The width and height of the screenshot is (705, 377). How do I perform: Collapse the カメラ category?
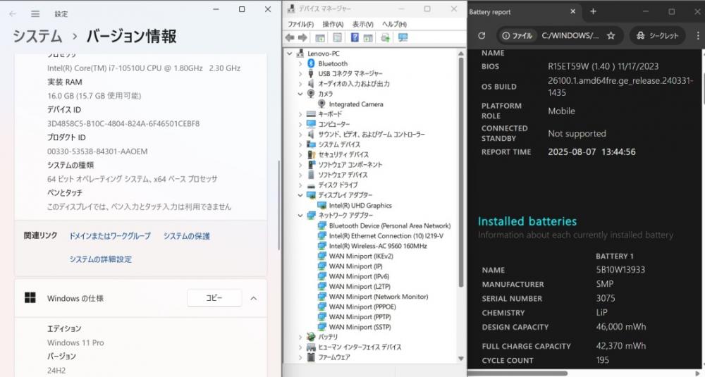(x=300, y=94)
